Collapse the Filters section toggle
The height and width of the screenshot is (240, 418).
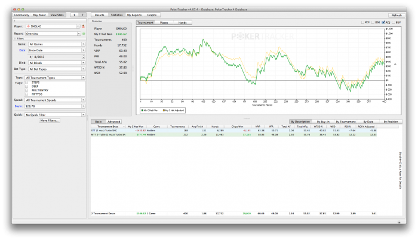pos(15,39)
